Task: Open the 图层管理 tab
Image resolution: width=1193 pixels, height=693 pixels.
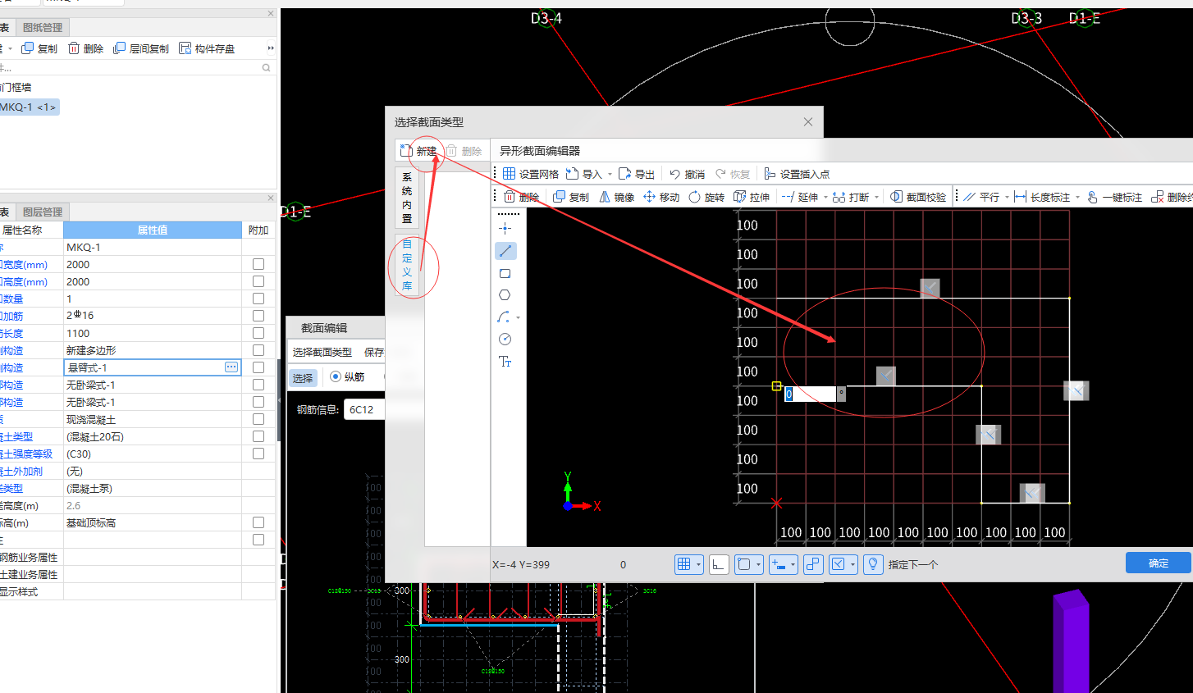Action: (x=43, y=212)
